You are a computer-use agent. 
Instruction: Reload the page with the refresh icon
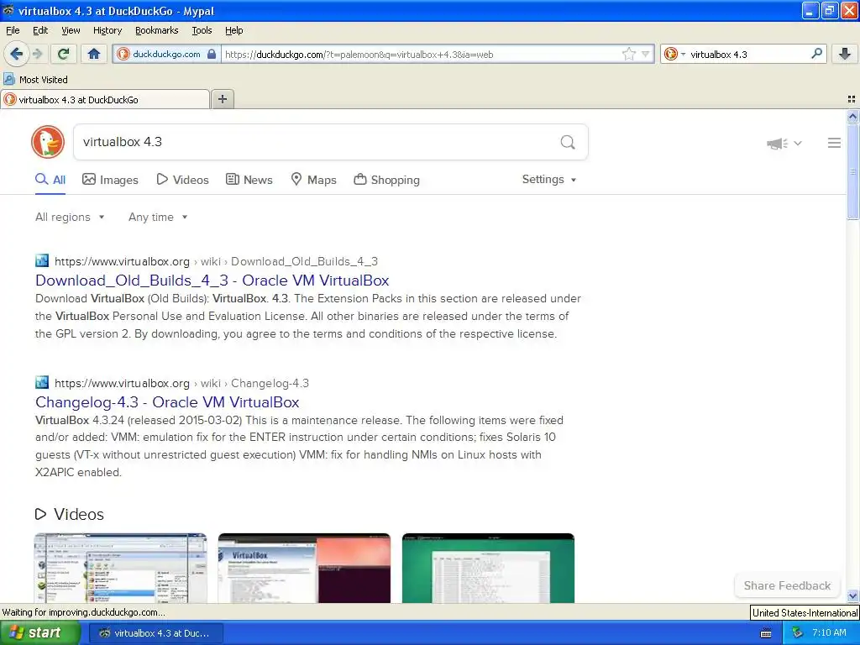point(64,54)
